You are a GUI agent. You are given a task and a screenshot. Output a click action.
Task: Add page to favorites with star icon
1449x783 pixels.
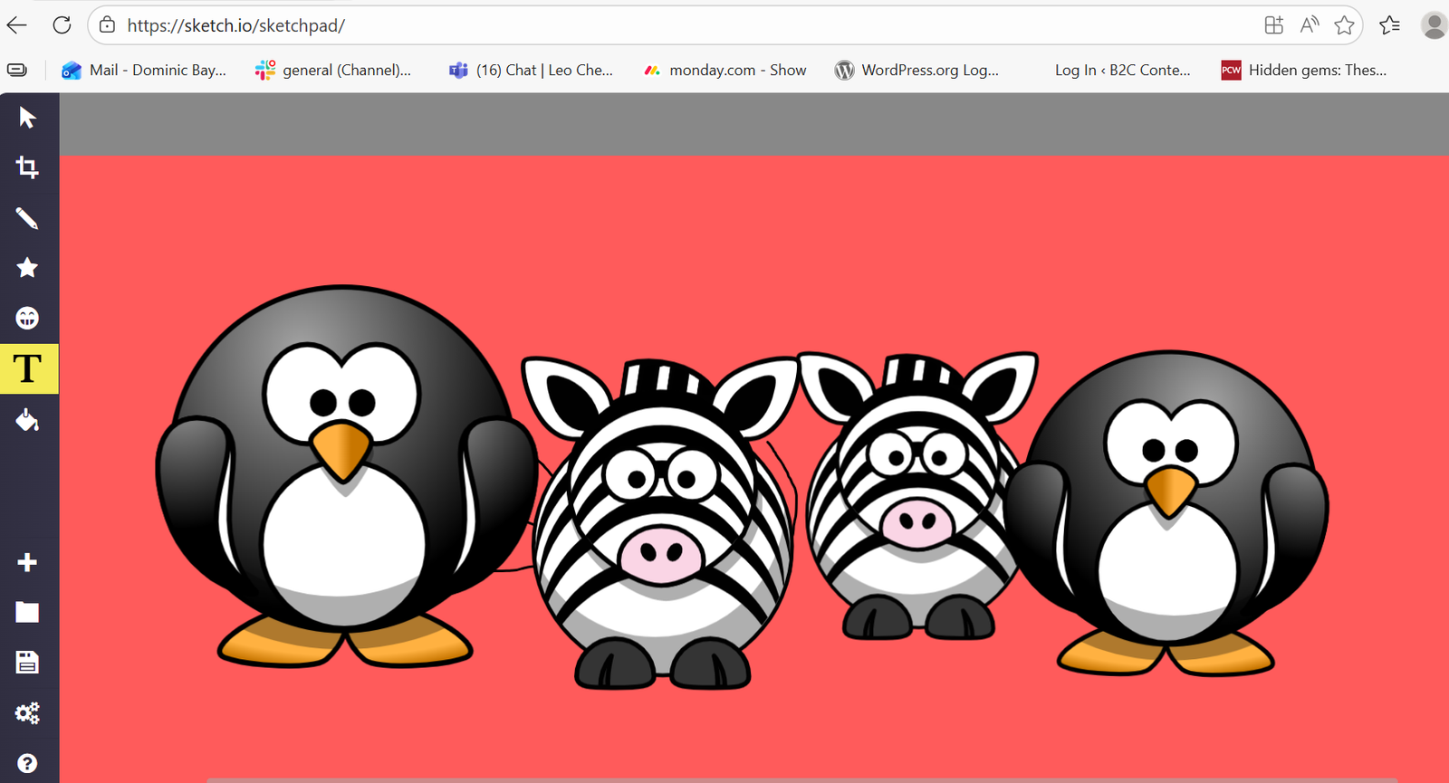(x=1344, y=25)
